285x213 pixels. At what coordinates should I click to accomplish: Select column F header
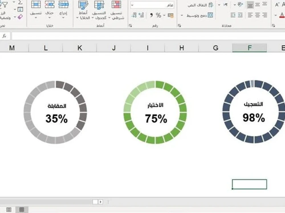249,48
